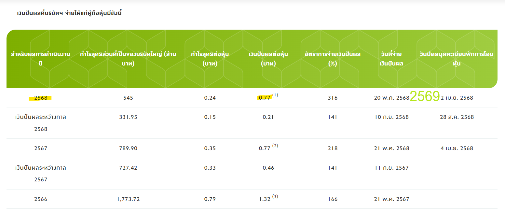Click footnote marker (1) beside 0.77

click(x=275, y=95)
